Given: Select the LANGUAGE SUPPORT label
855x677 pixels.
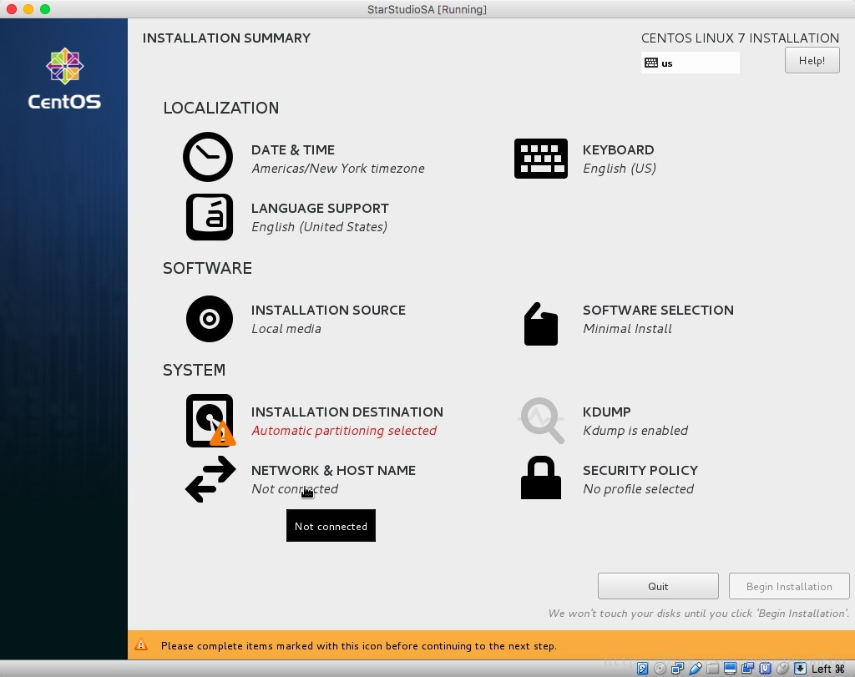Looking at the screenshot, I should click(x=320, y=208).
